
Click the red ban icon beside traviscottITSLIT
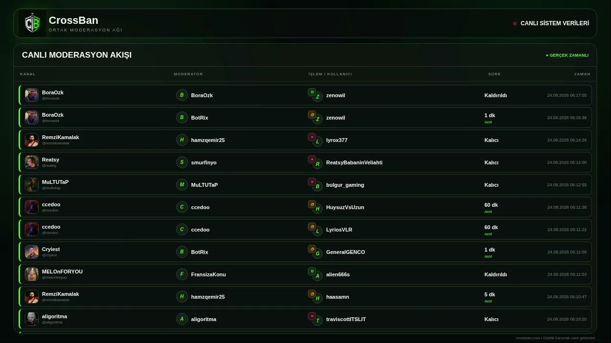pyautogui.click(x=312, y=316)
